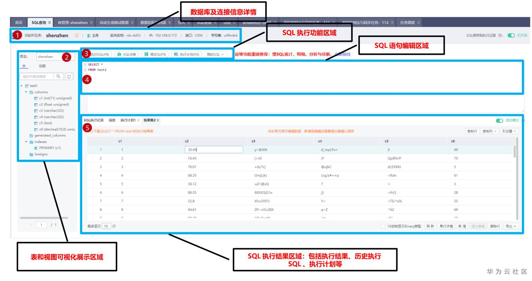The height and width of the screenshot is (281, 532).
Task: Switch to the 视图 views tab
Action: pos(43,66)
